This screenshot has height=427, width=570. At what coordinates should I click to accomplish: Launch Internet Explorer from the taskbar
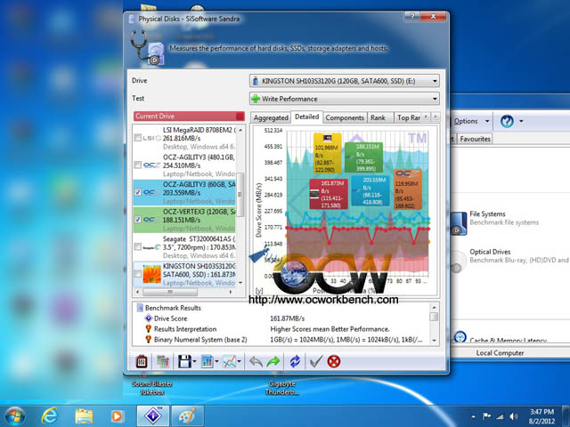[49, 415]
